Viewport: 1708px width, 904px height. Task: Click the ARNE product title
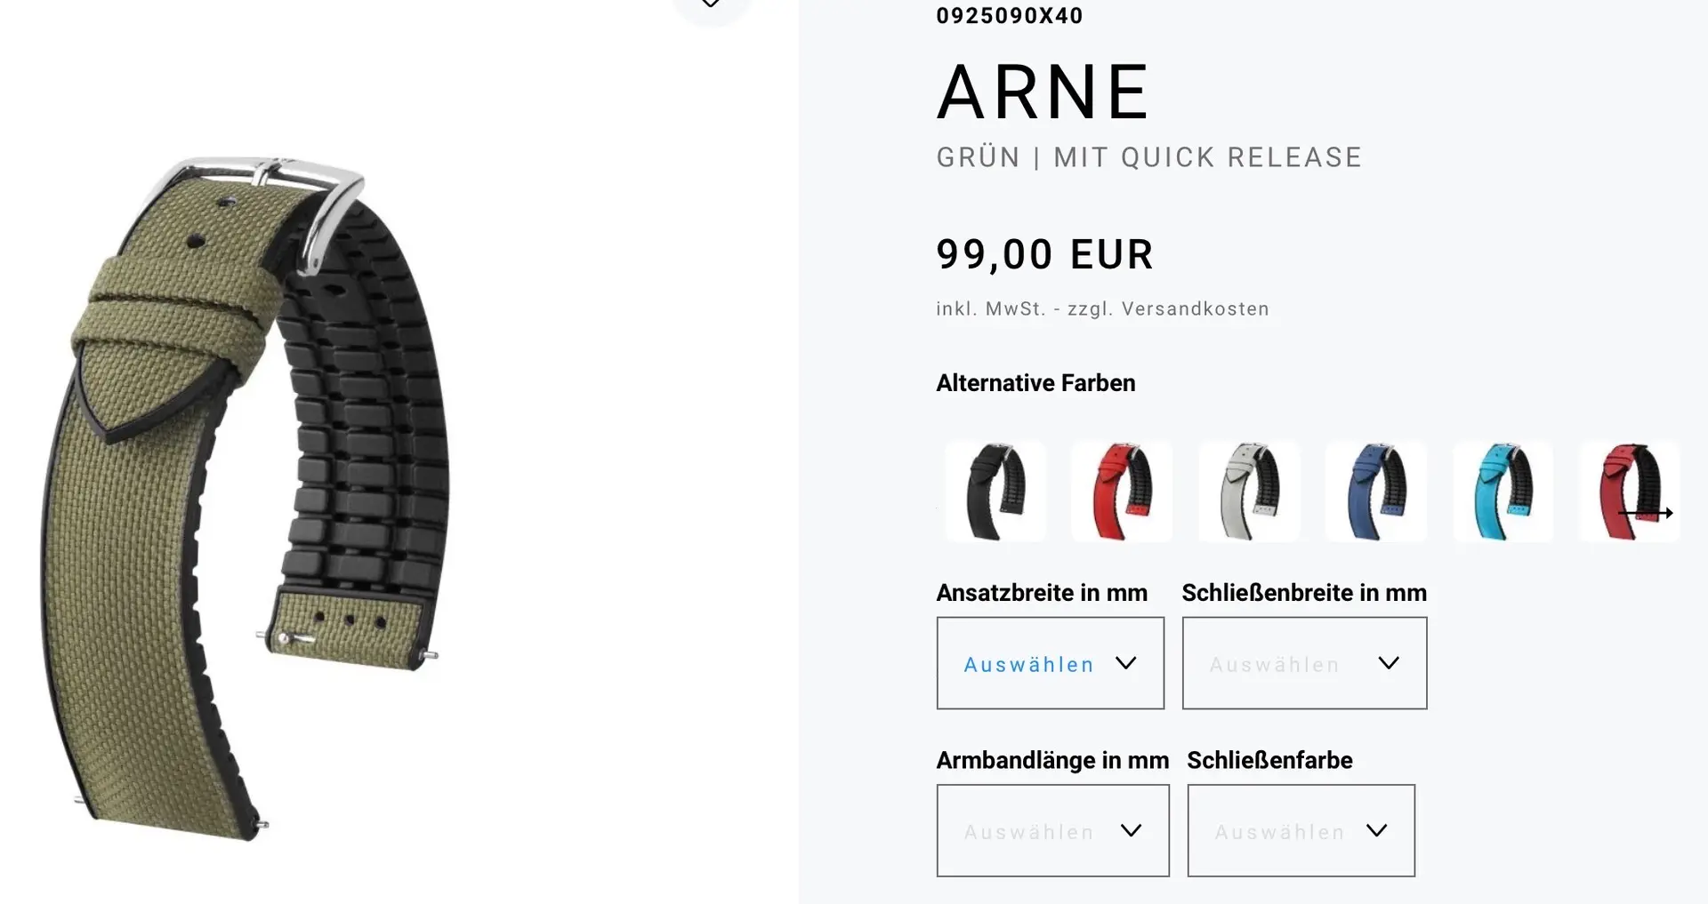point(1043,92)
